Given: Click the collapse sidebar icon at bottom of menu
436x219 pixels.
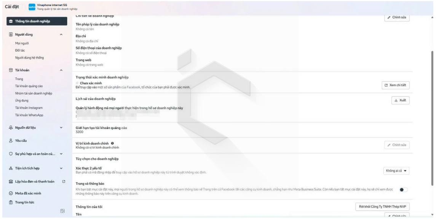Looking at the screenshot, I should (x=62, y=211).
